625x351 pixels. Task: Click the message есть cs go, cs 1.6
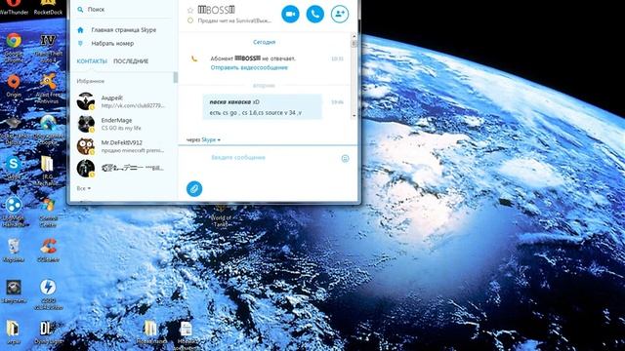coord(256,113)
